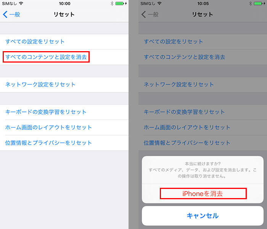Tap the 10:05 clock in status bar
The width and height of the screenshot is (267, 229).
point(203,3)
